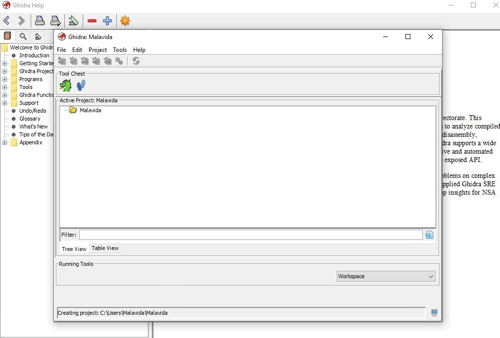Click the fourth grayed version control icon
Screen dimensions: 500x338
point(96,61)
